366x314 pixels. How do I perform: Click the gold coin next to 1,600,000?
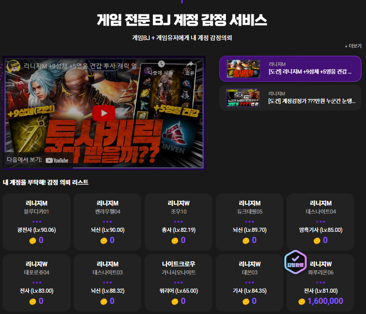click(302, 302)
